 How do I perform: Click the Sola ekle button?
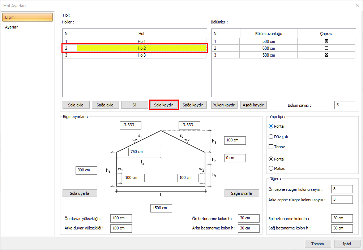pyautogui.click(x=76, y=105)
